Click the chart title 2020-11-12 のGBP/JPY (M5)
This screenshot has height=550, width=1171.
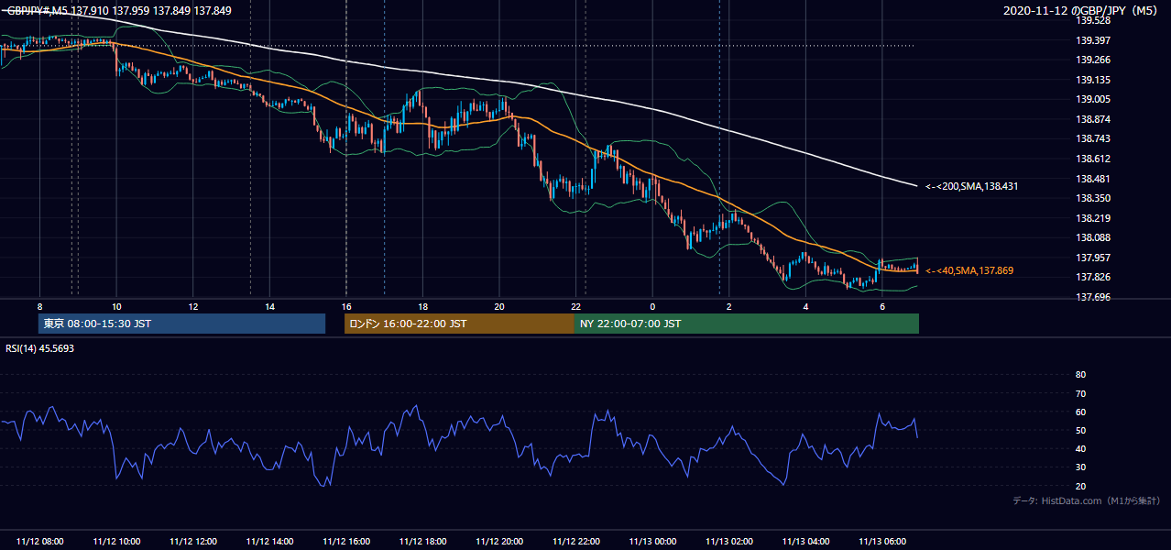(x=1082, y=11)
